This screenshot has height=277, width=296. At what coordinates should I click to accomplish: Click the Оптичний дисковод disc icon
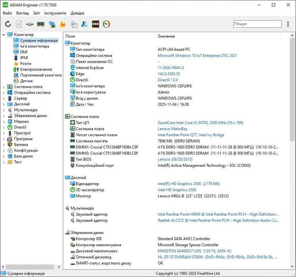73,257
